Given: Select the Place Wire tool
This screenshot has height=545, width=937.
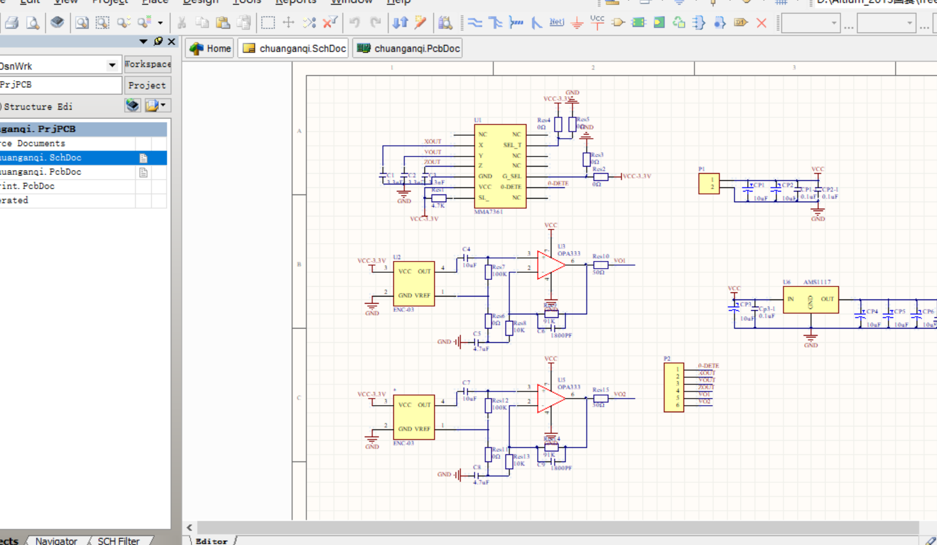Looking at the screenshot, I should [475, 23].
